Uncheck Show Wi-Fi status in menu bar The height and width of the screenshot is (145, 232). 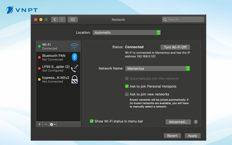click(x=92, y=121)
